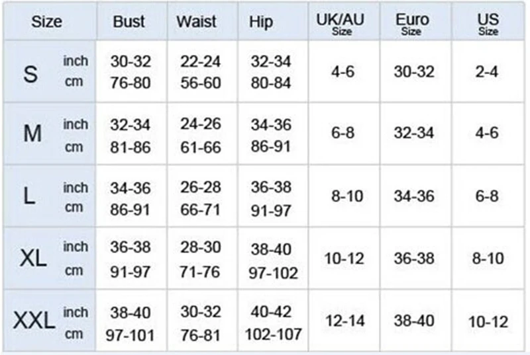This screenshot has width=530, height=355.
Task: Click the Bust column header
Action: (129, 22)
